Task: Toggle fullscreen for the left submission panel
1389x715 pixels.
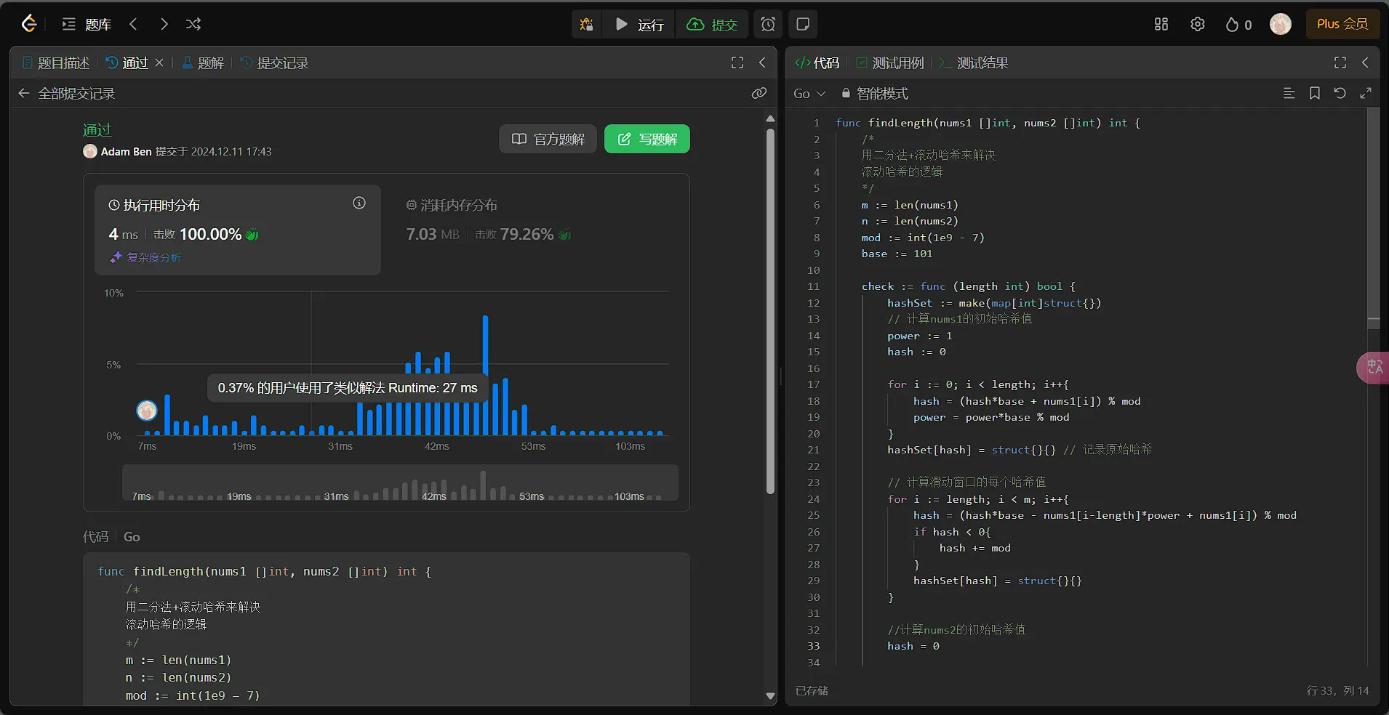Action: click(737, 62)
